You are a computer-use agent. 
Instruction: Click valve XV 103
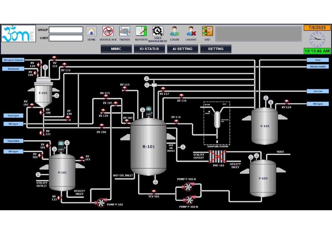[82, 159]
